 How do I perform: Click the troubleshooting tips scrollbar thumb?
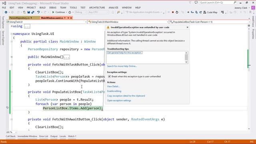(x=186, y=57)
